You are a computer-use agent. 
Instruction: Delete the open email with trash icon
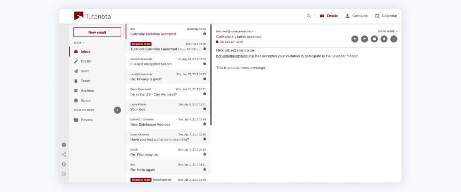click(384, 39)
